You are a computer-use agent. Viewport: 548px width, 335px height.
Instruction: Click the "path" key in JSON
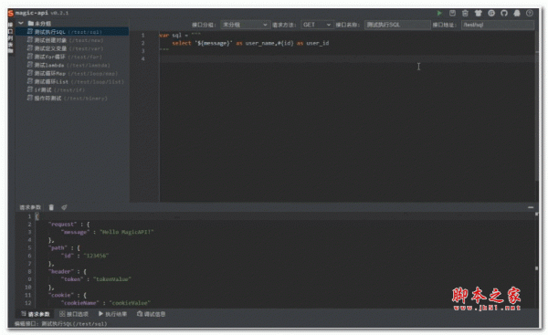(58, 247)
